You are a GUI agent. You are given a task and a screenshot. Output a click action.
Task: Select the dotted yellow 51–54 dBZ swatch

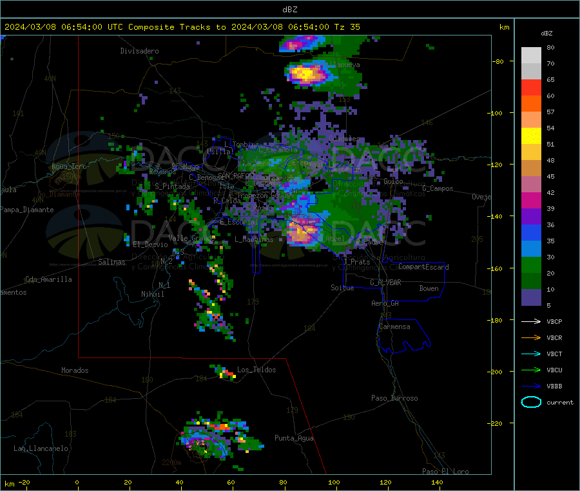click(531, 136)
